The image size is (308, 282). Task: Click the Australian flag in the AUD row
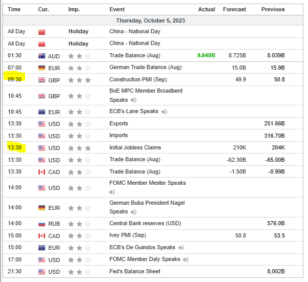42,55
